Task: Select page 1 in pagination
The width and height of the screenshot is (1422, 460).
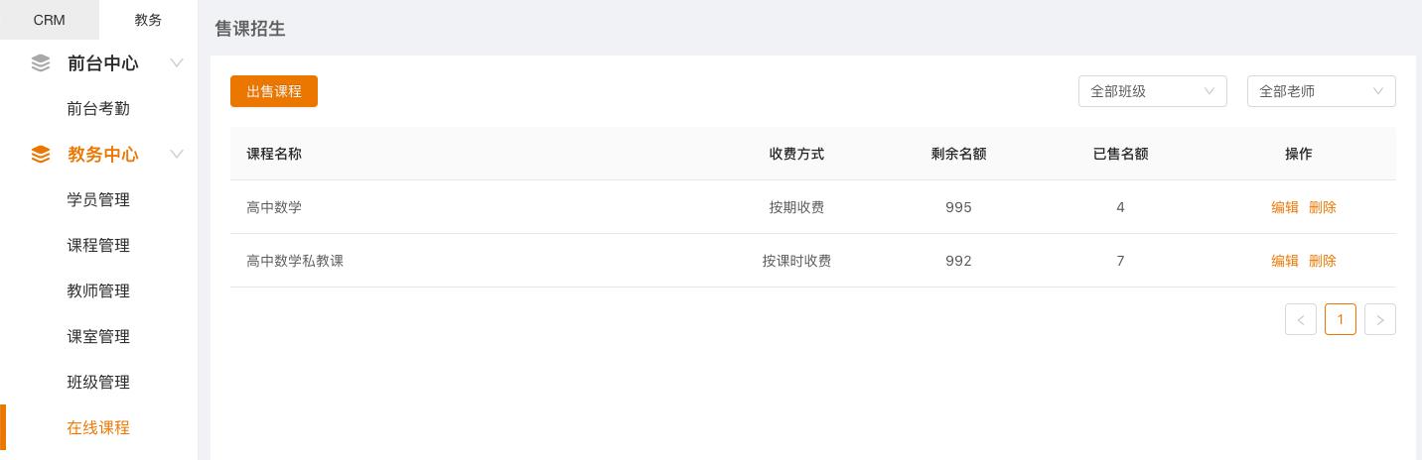Action: [1340, 319]
